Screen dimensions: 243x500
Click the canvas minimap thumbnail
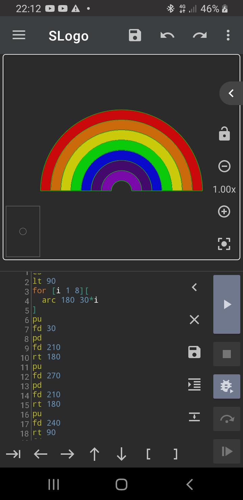(23, 231)
